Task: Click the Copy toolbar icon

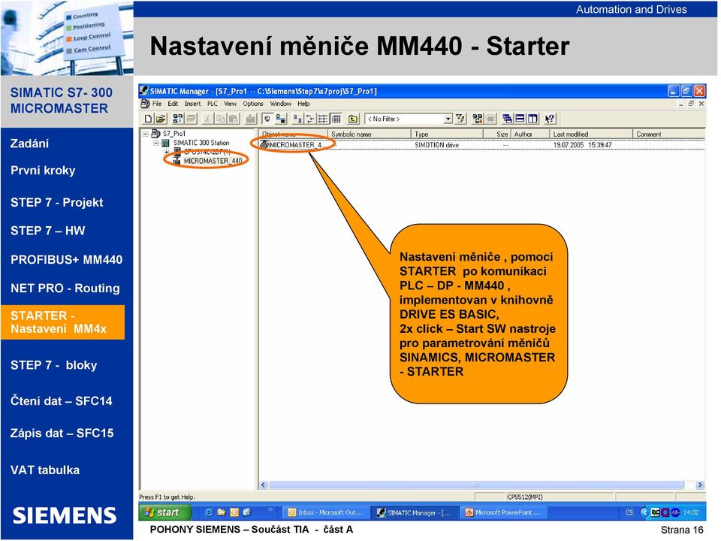Action: click(x=221, y=119)
